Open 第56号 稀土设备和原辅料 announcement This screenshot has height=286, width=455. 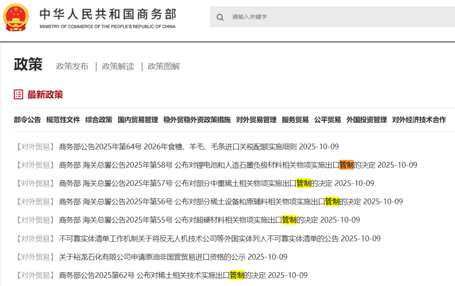click(x=210, y=201)
